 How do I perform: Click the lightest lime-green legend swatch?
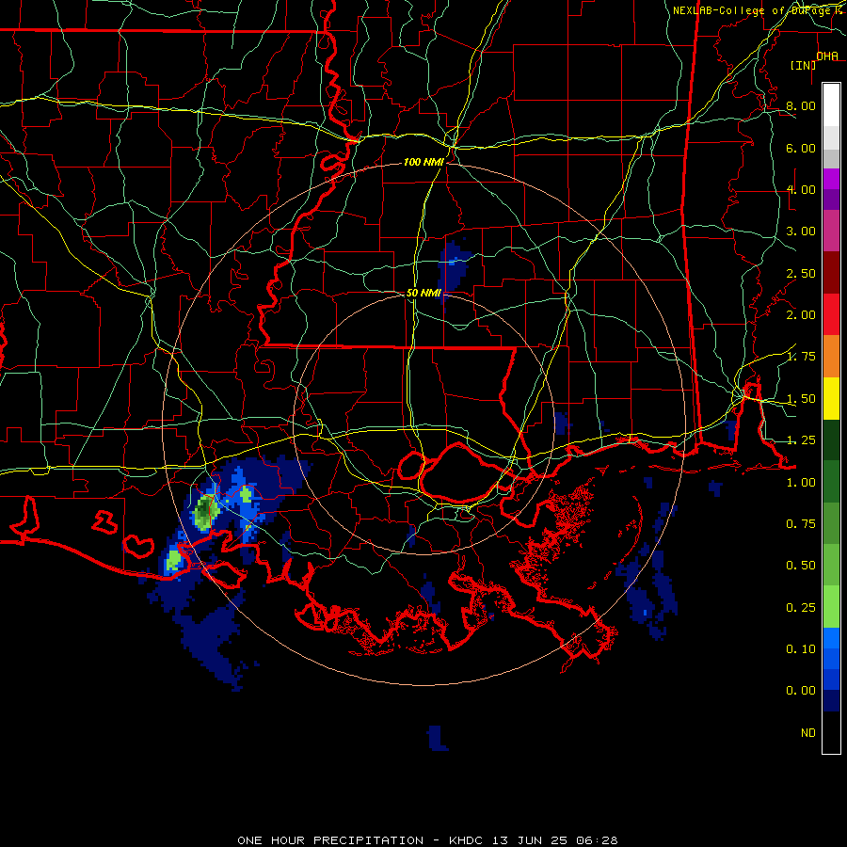[x=831, y=607]
